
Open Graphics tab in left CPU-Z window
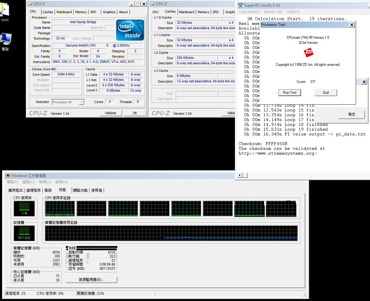tap(109, 12)
